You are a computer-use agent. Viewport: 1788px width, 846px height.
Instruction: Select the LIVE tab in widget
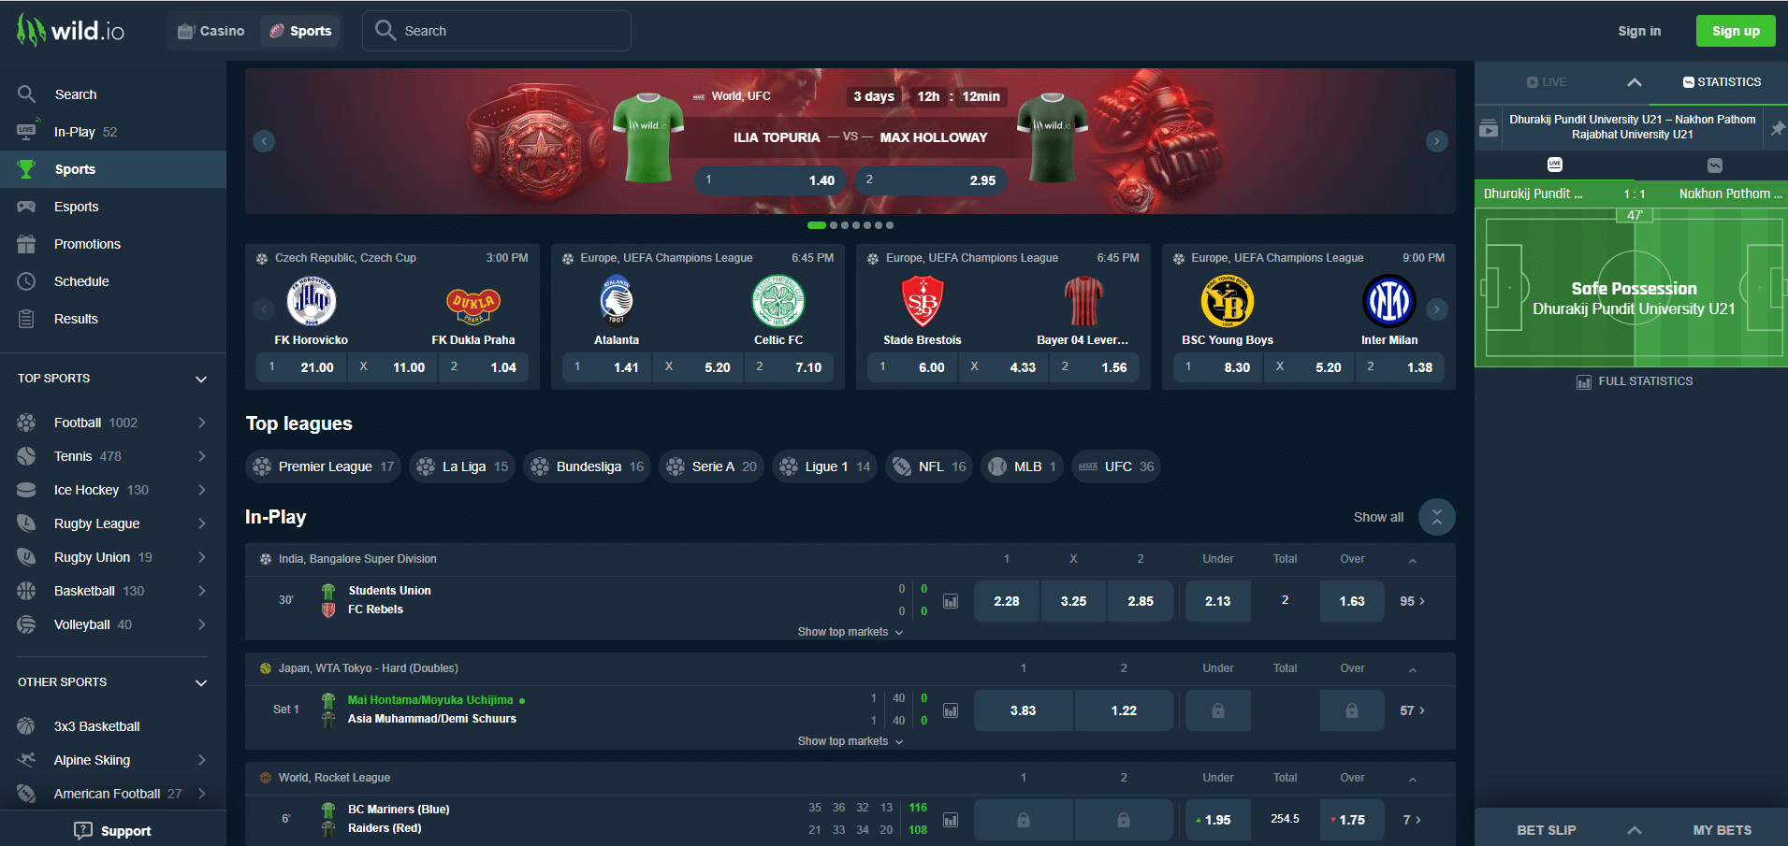coord(1547,82)
